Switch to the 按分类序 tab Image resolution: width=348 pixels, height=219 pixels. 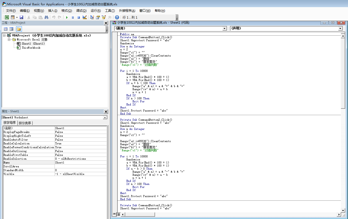pos(25,123)
